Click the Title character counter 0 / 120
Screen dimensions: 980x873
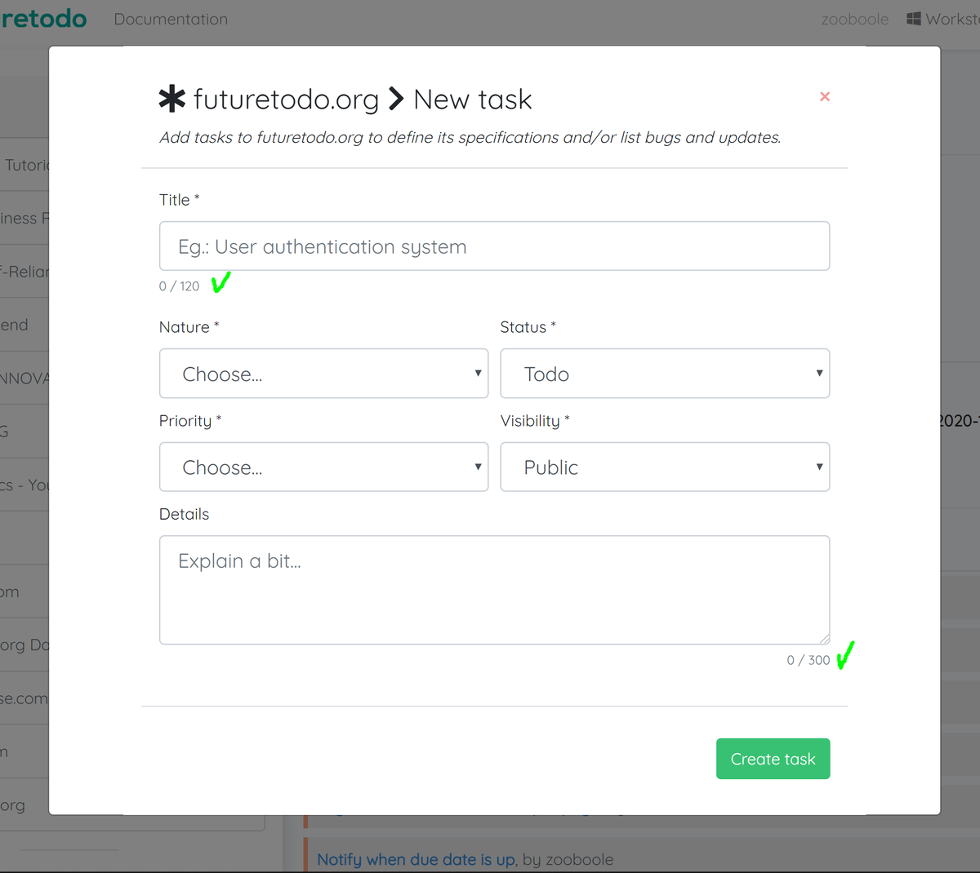[x=179, y=286]
